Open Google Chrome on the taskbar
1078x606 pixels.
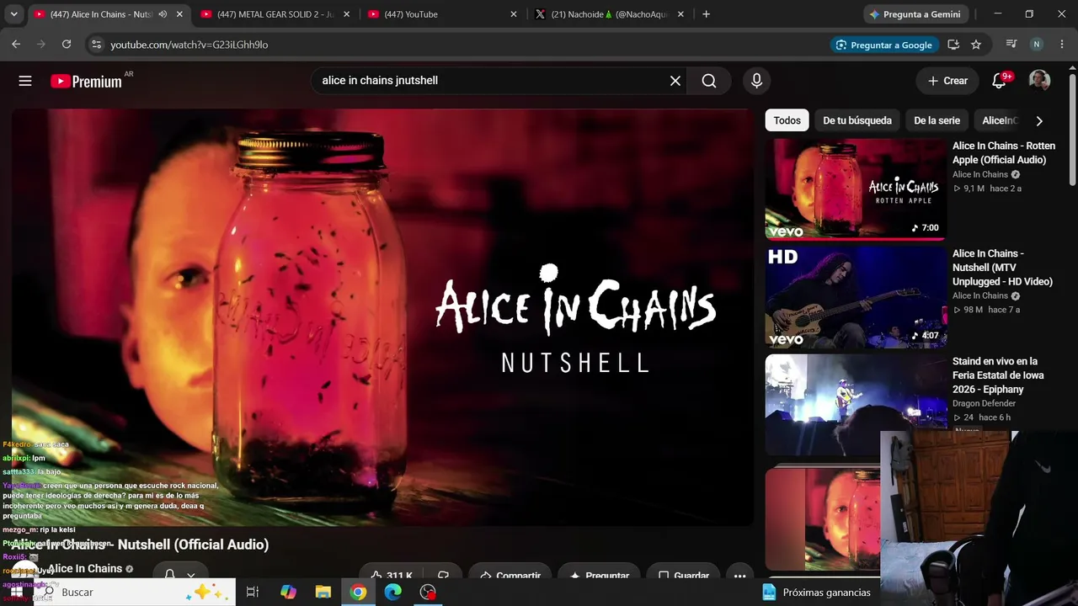tap(359, 593)
